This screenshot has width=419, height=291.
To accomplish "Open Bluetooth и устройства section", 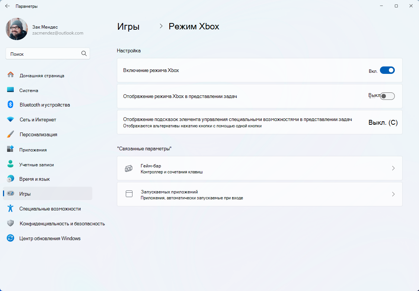I will pyautogui.click(x=48, y=105).
